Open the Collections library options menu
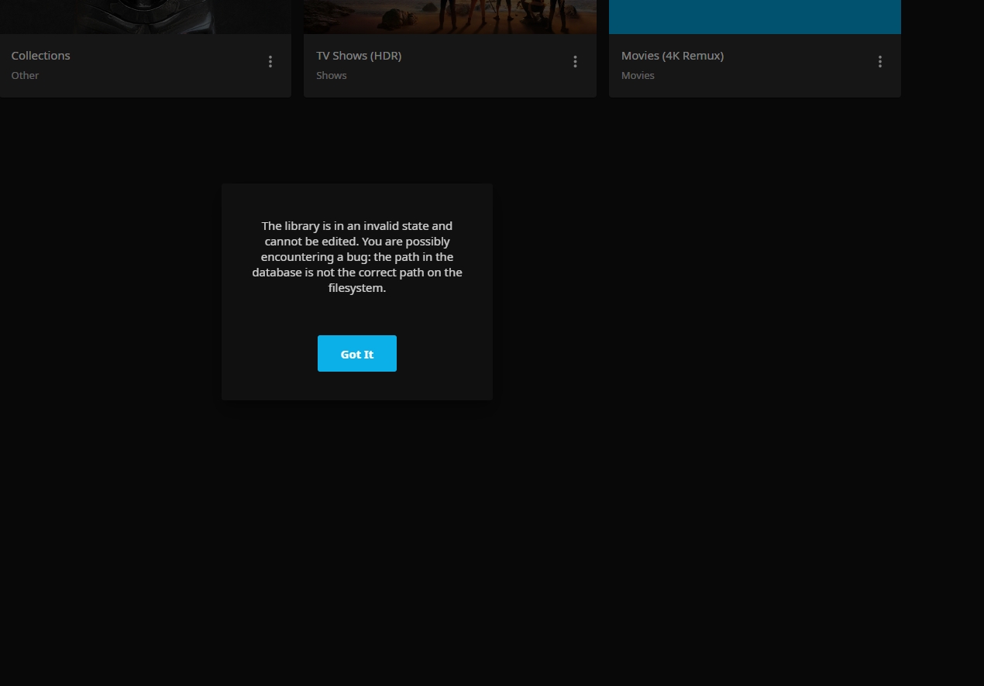The height and width of the screenshot is (686, 984). (270, 62)
